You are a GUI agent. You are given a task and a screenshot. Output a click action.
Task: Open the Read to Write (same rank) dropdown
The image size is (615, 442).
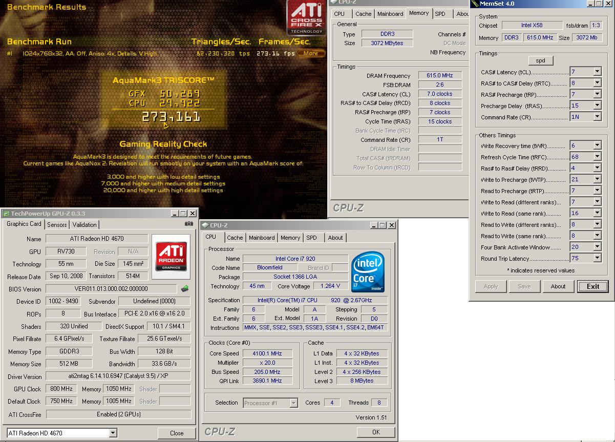(597, 236)
